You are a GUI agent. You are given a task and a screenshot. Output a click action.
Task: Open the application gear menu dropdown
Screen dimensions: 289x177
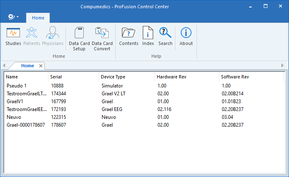13,17
